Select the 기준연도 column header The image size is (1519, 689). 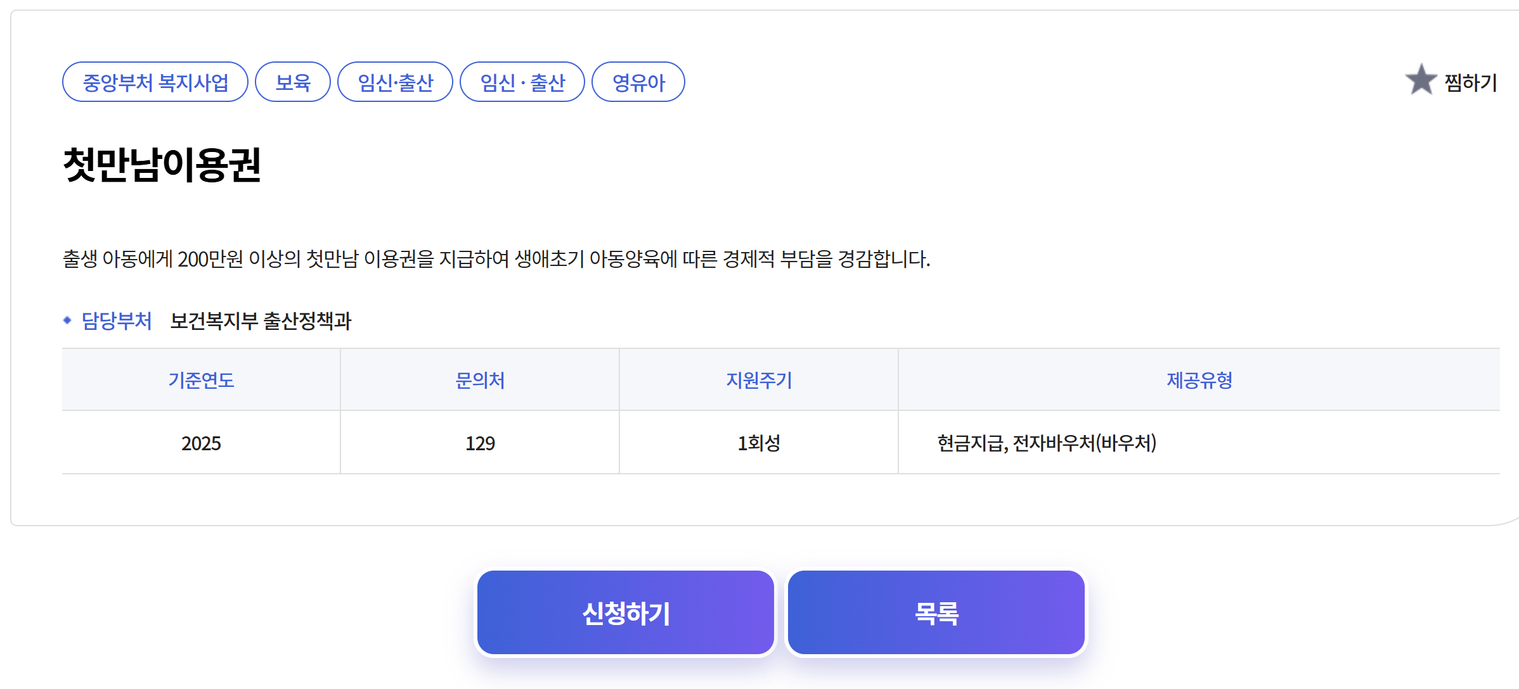tap(200, 380)
